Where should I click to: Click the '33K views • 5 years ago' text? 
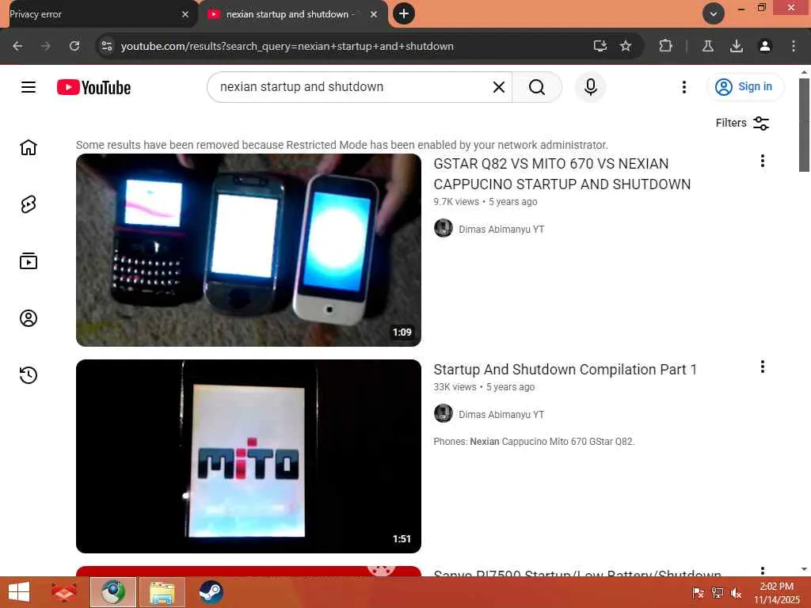(x=484, y=386)
